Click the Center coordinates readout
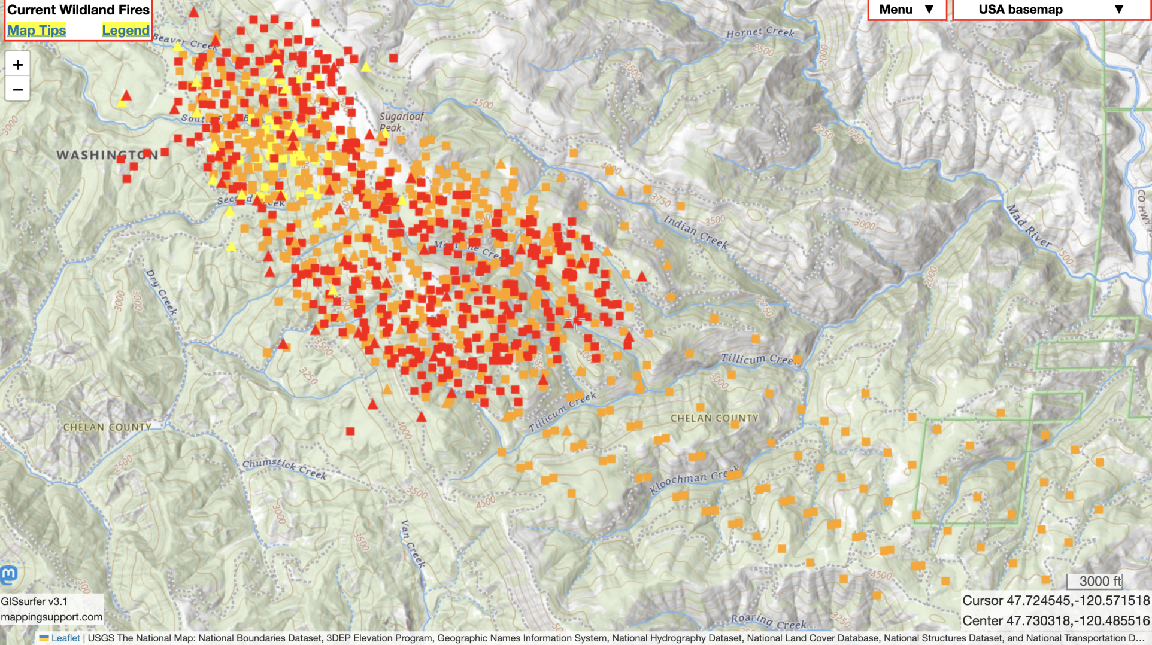This screenshot has width=1152, height=645. (x=1055, y=620)
